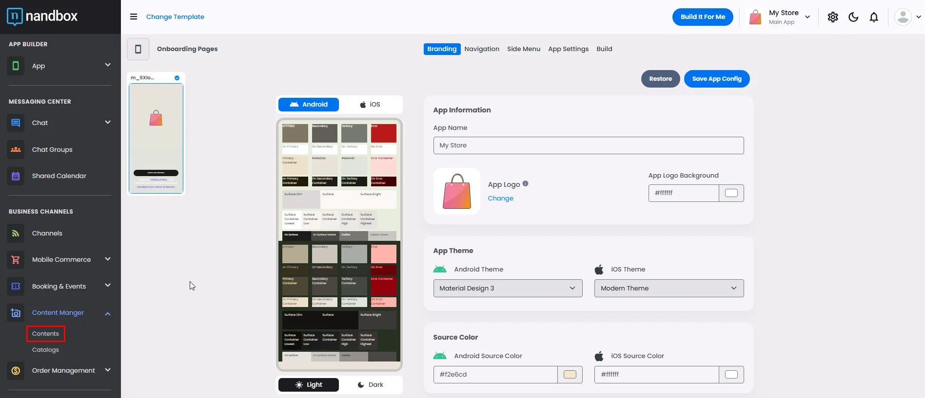Open Chat Groups in sidebar
The image size is (925, 398).
[52, 150]
